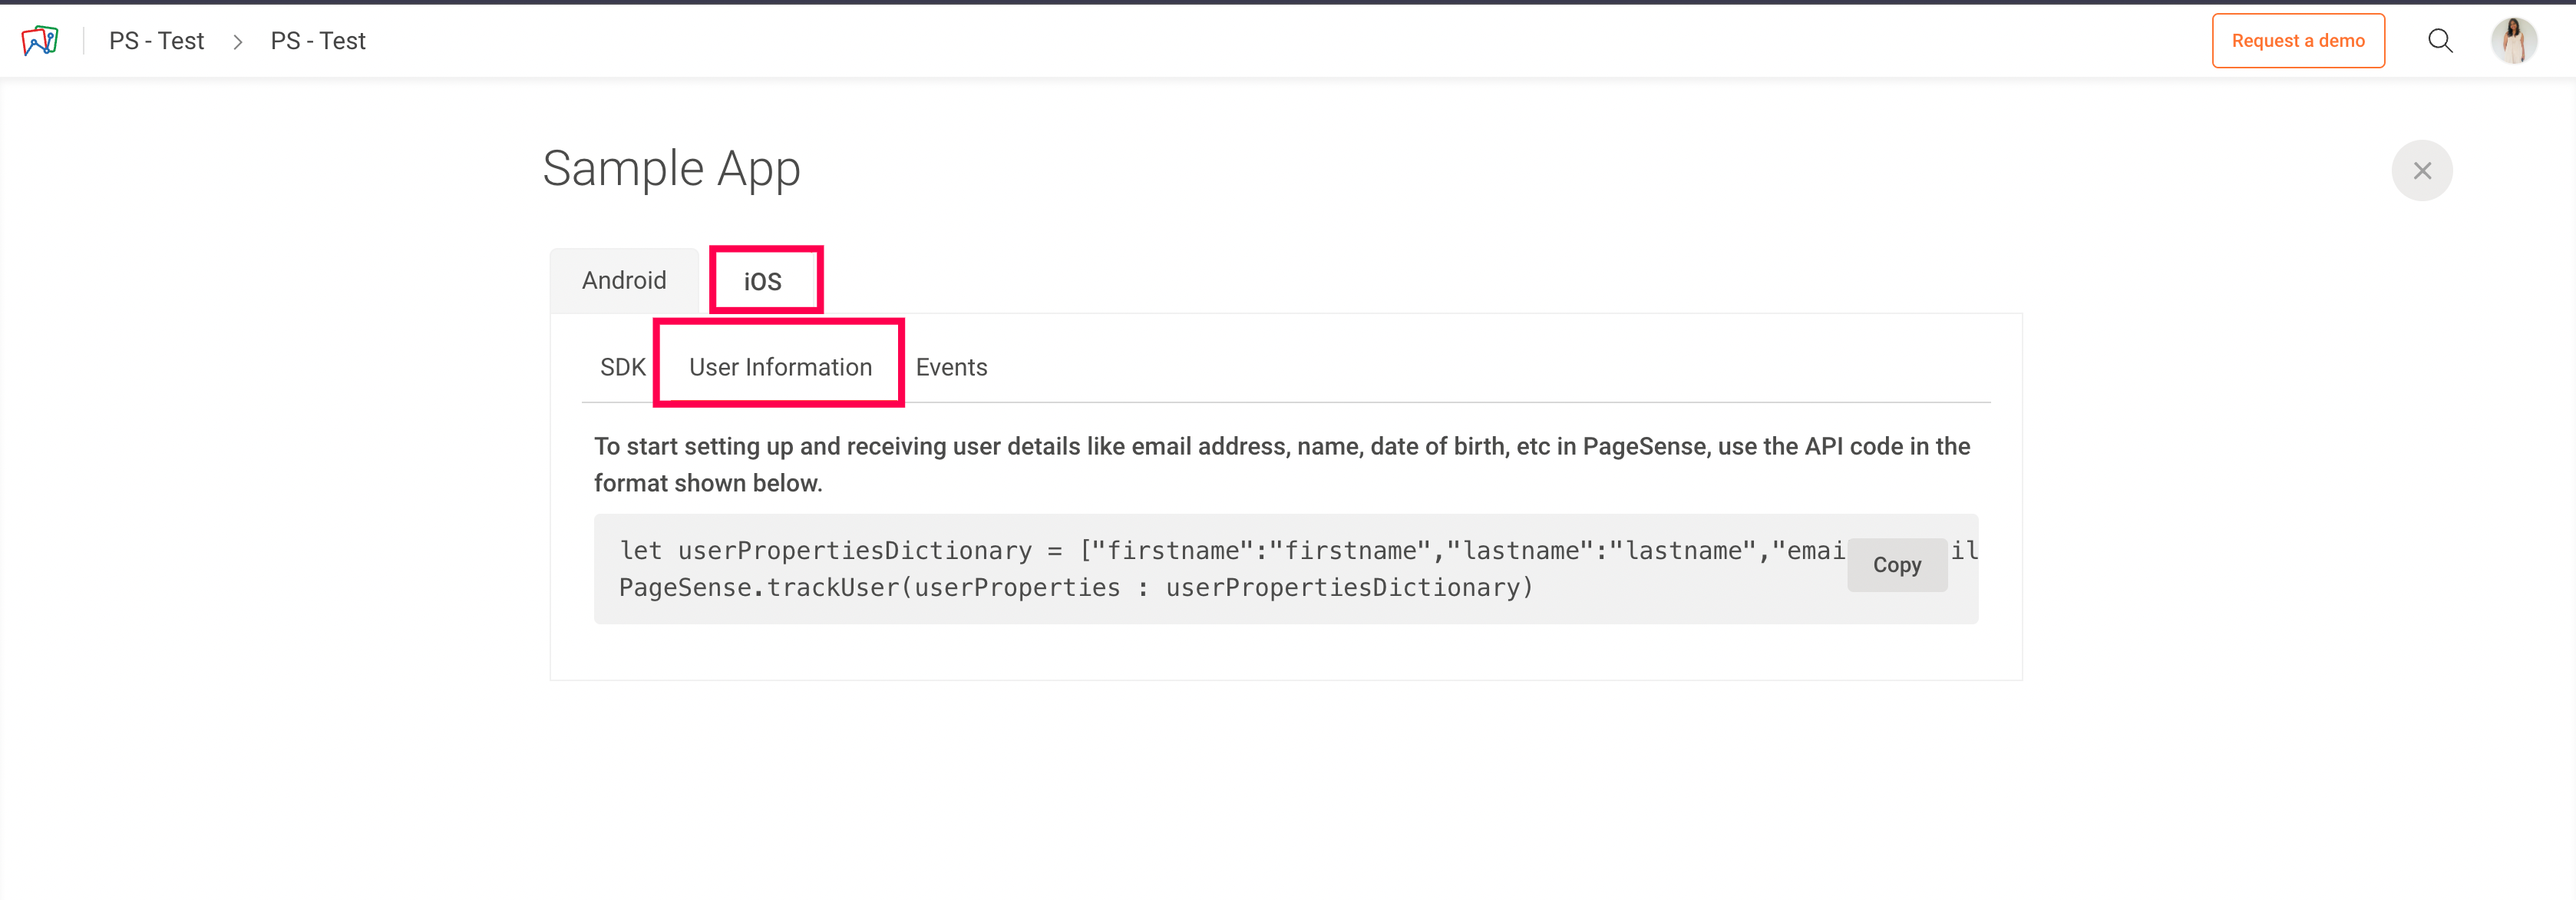This screenshot has width=2576, height=900.
Task: Click the Sample App heading
Action: coord(671,169)
